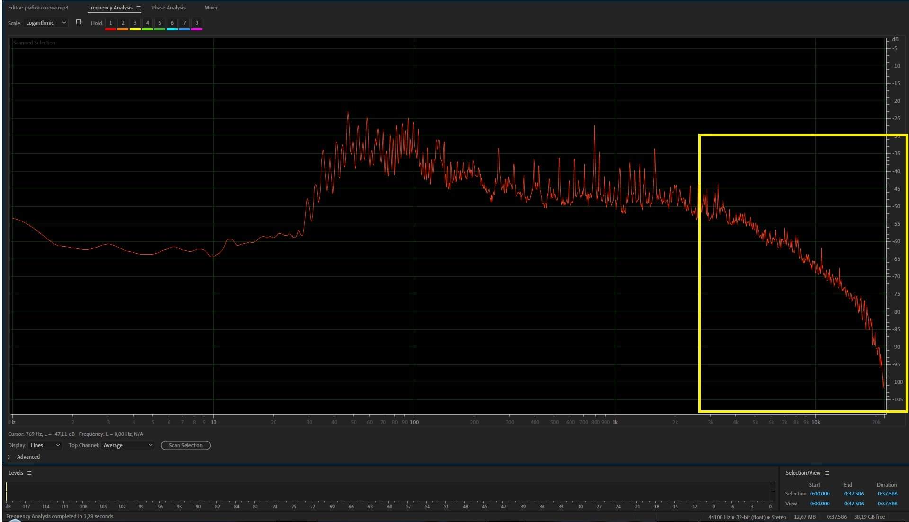
Task: Open the Scale Logarithmic dropdown
Action: click(x=46, y=23)
